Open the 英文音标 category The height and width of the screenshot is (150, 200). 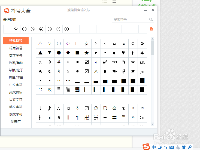pyautogui.click(x=16, y=92)
